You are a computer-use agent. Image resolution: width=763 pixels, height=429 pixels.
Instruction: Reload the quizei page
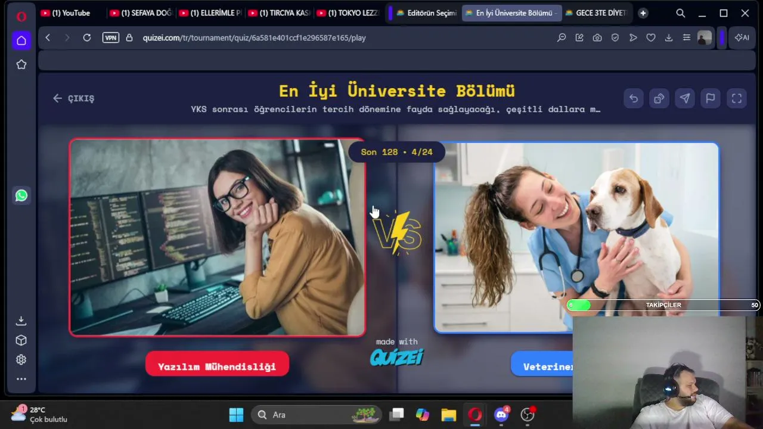coord(87,38)
